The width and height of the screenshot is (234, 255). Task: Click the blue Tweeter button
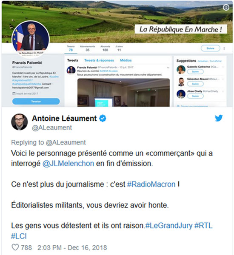click(36, 101)
